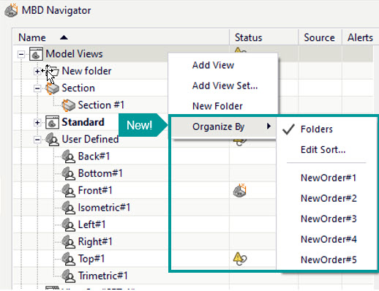Collapse the Section node

[37, 88]
